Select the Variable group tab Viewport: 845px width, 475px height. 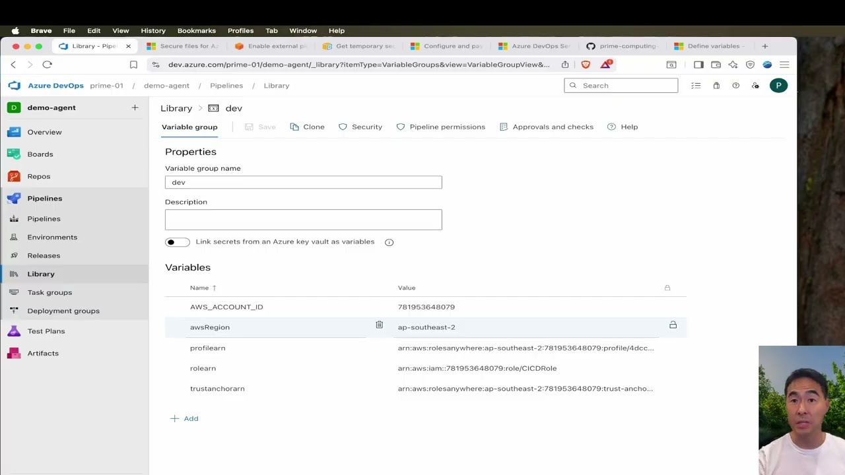[189, 127]
